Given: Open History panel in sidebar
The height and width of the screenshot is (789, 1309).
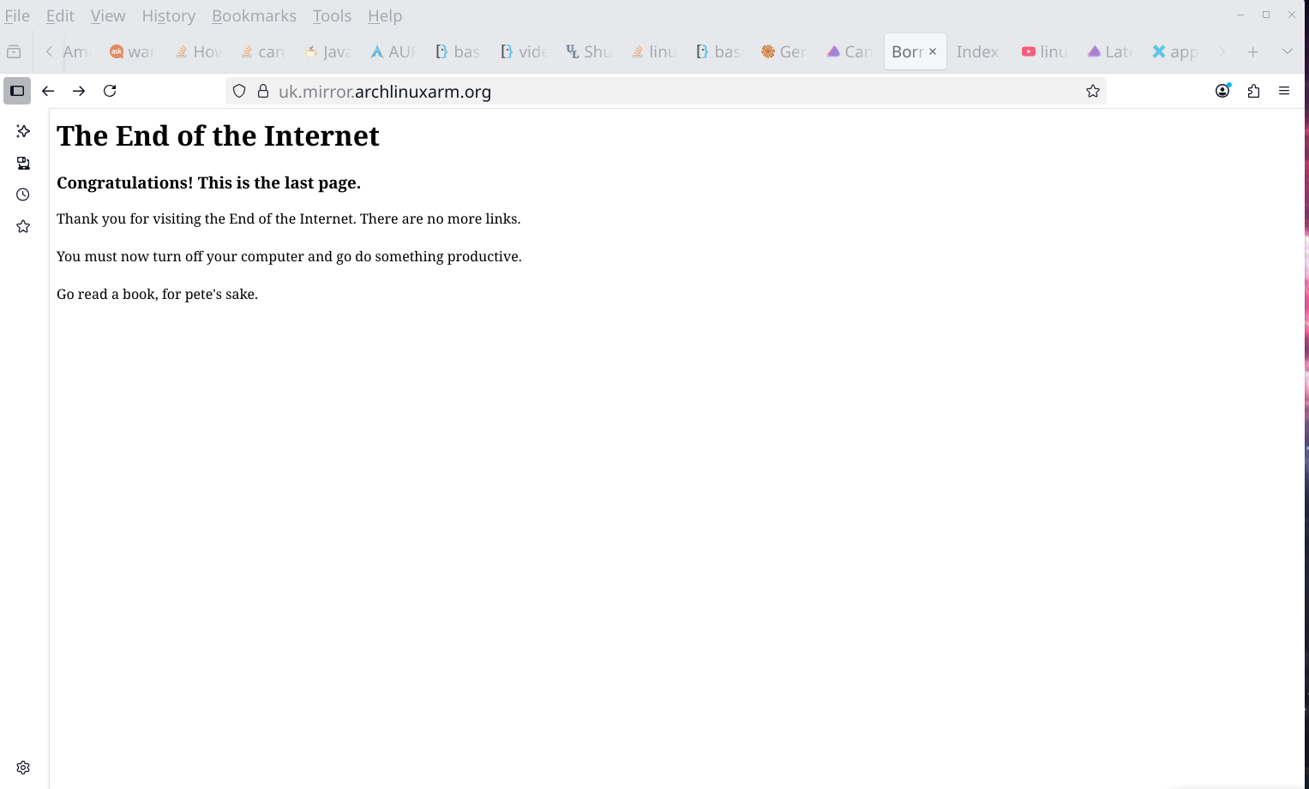Looking at the screenshot, I should coord(23,194).
